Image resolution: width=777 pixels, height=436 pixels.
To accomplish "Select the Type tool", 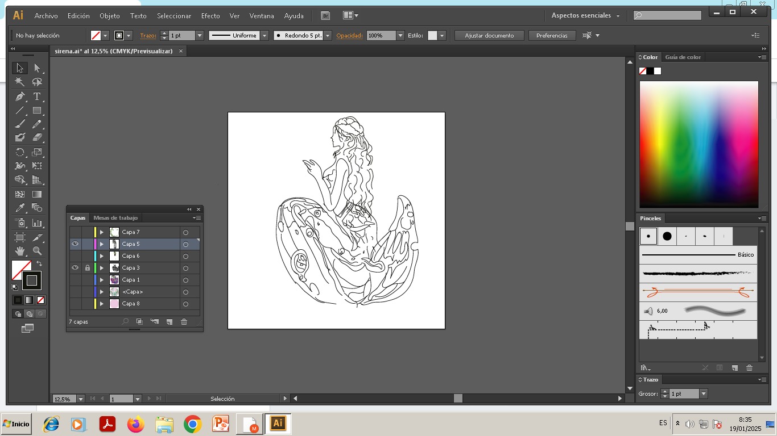I will [x=37, y=97].
